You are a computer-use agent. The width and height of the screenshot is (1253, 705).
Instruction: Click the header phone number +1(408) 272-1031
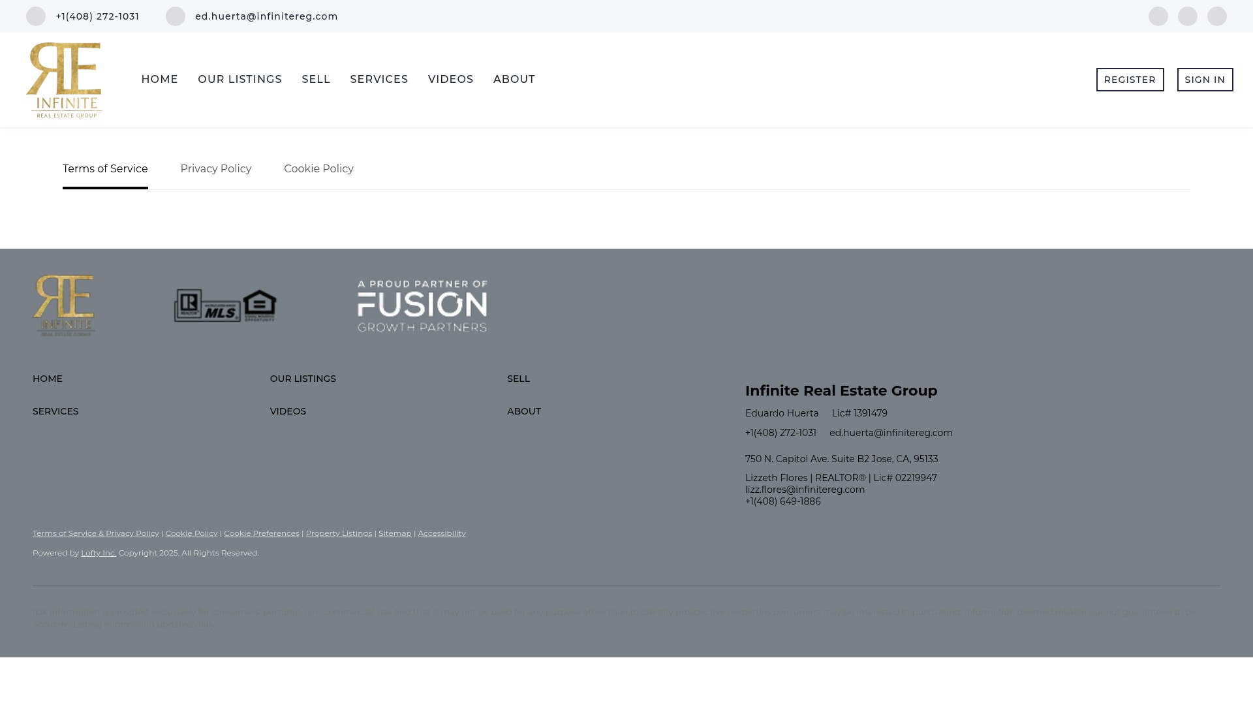[98, 16]
